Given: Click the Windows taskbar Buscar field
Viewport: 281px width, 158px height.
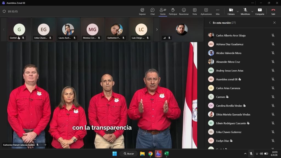Looking at the screenshot, I should click(129, 154).
